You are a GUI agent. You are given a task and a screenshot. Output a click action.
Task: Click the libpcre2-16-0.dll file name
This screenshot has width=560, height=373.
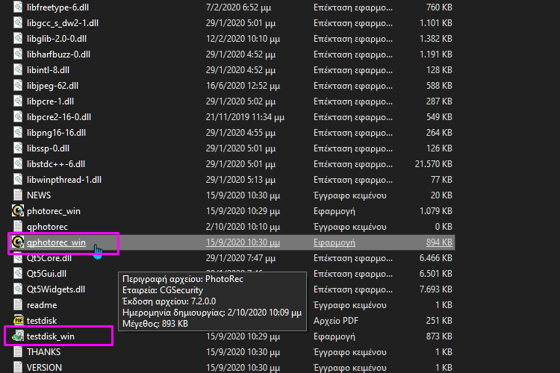pyautogui.click(x=59, y=117)
